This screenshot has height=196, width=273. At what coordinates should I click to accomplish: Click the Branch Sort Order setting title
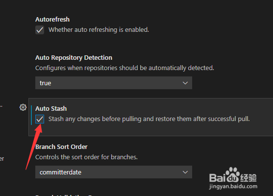[x=61, y=147]
